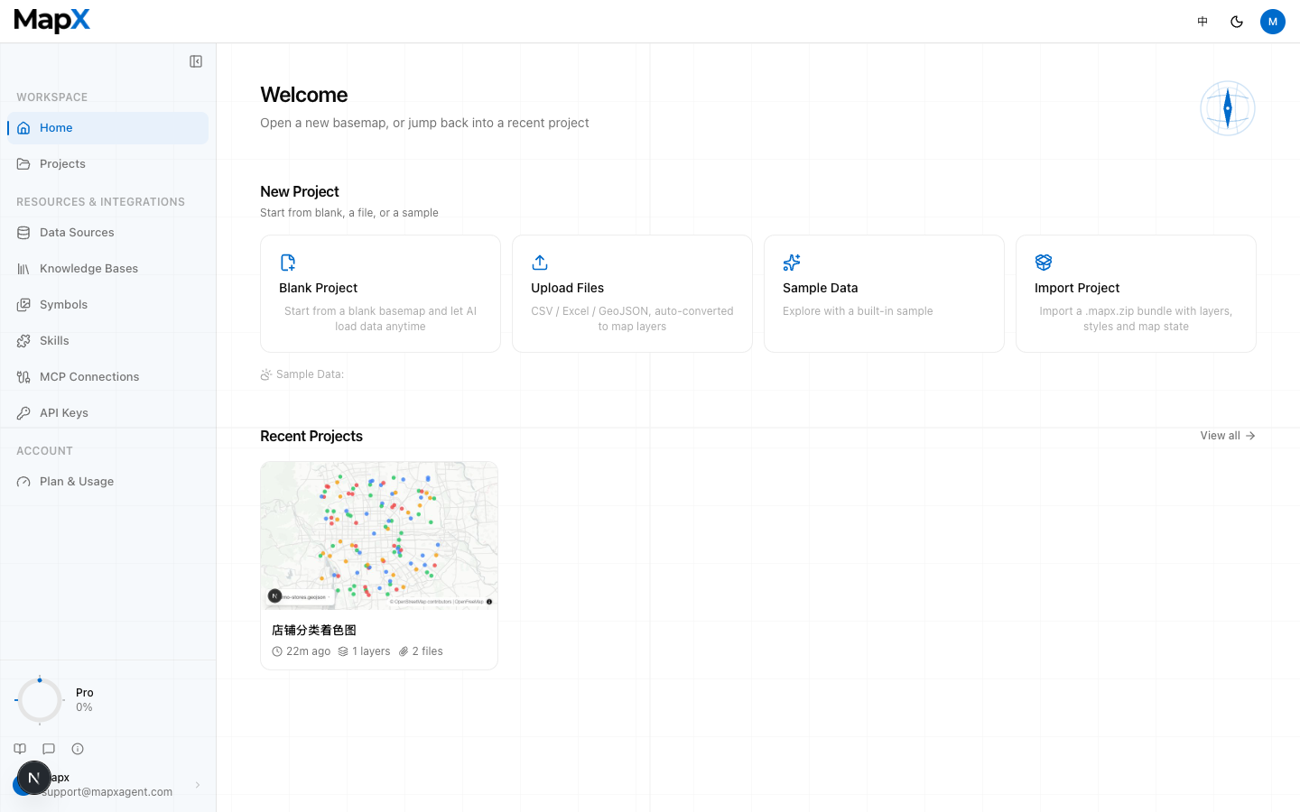Open the Skills page
Screen dimensions: 1300x812
point(108,341)
